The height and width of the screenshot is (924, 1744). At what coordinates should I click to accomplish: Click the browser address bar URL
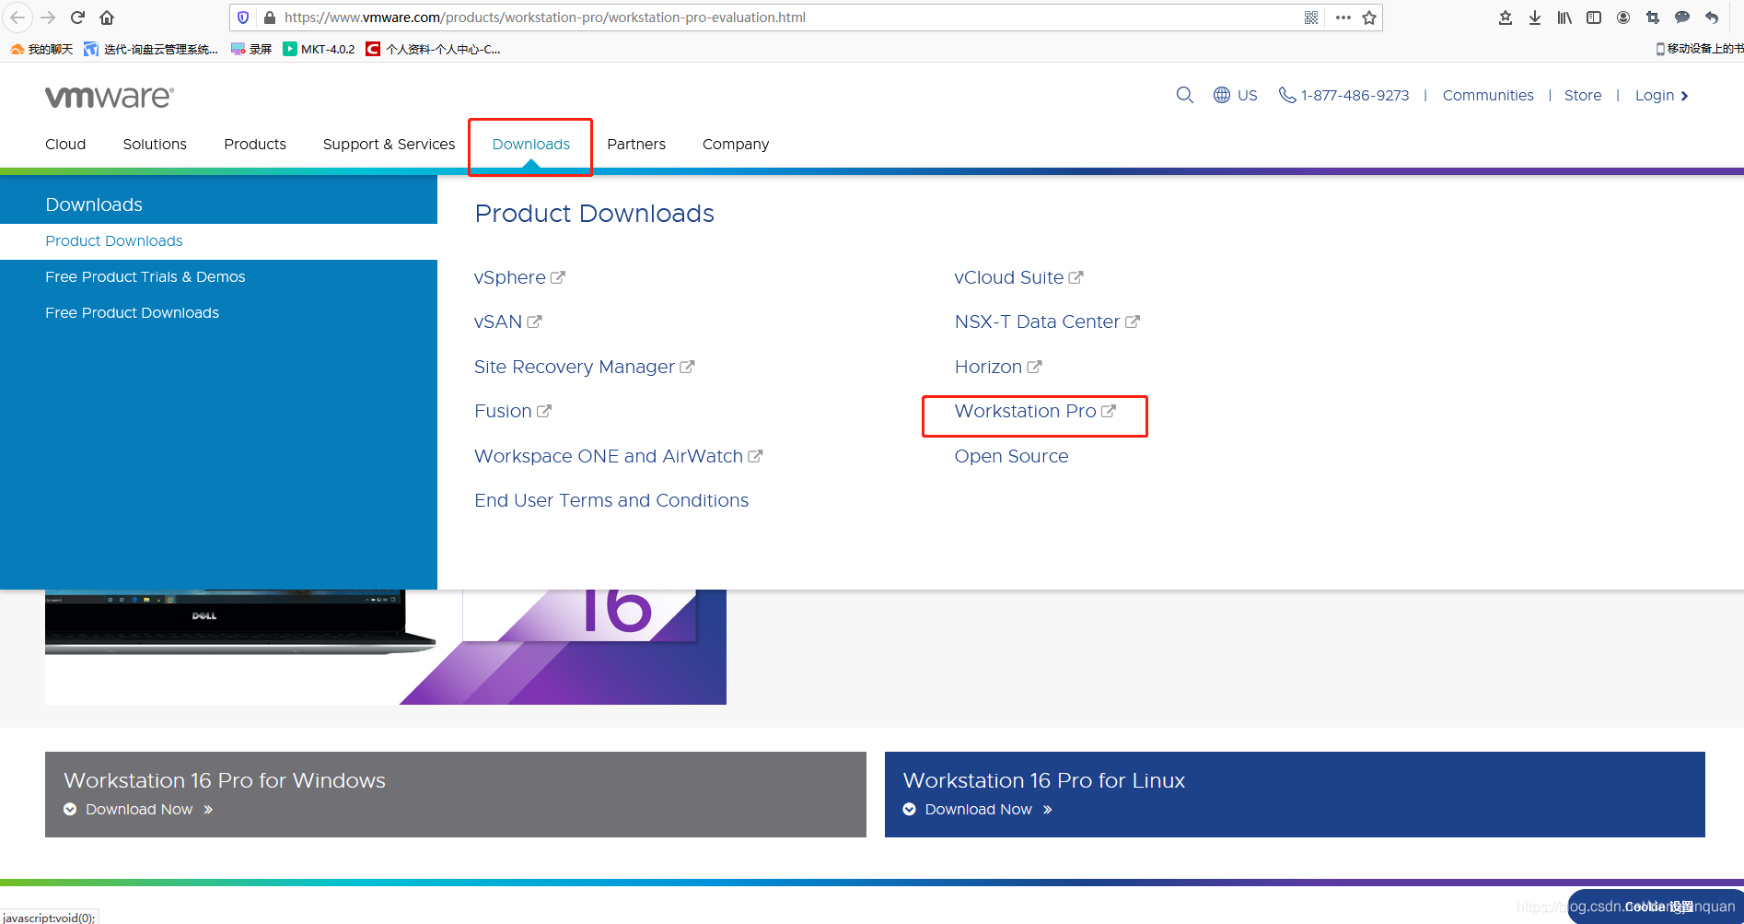(545, 18)
